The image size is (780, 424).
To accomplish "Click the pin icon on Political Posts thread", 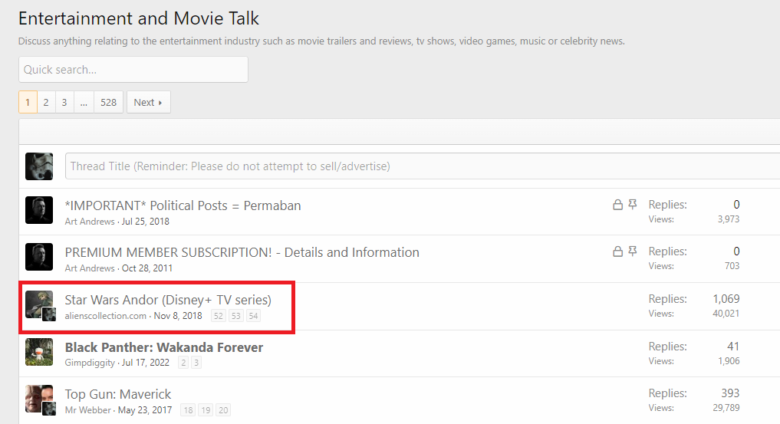I will (633, 204).
